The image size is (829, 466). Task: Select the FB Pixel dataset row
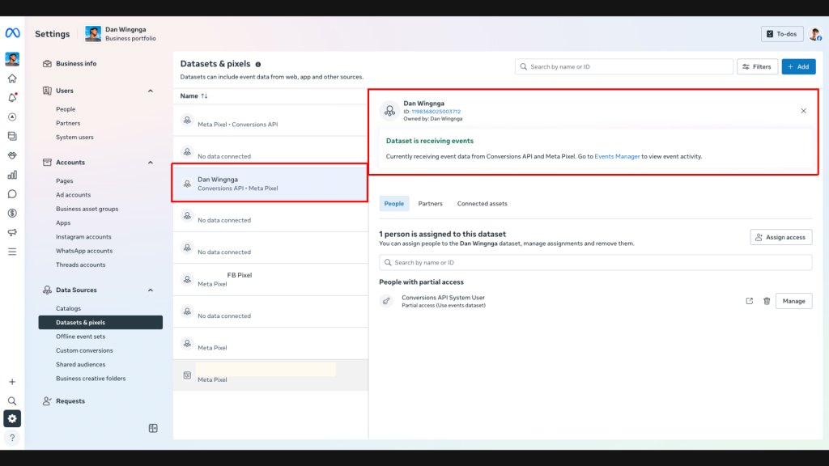click(270, 279)
